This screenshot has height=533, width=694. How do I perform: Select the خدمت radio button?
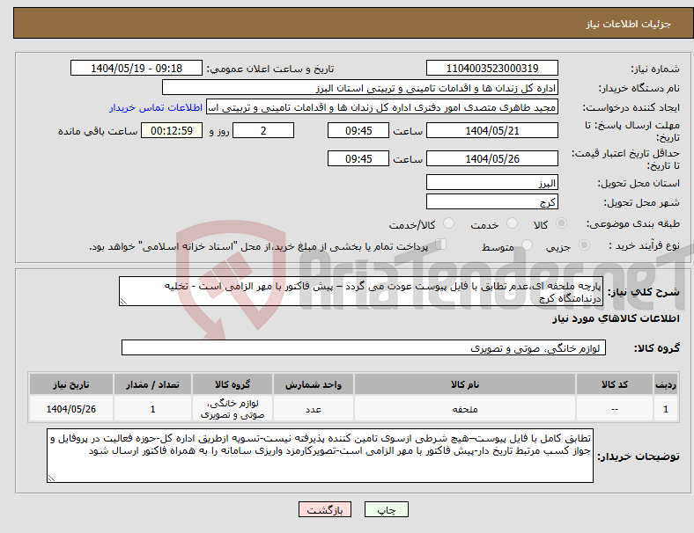512,223
